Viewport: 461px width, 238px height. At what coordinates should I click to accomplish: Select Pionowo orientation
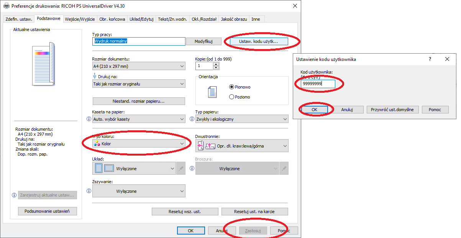[x=240, y=87]
